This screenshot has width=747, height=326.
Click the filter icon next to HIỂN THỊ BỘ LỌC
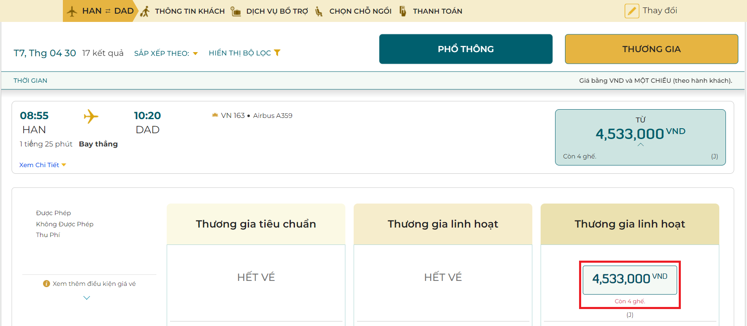point(278,53)
